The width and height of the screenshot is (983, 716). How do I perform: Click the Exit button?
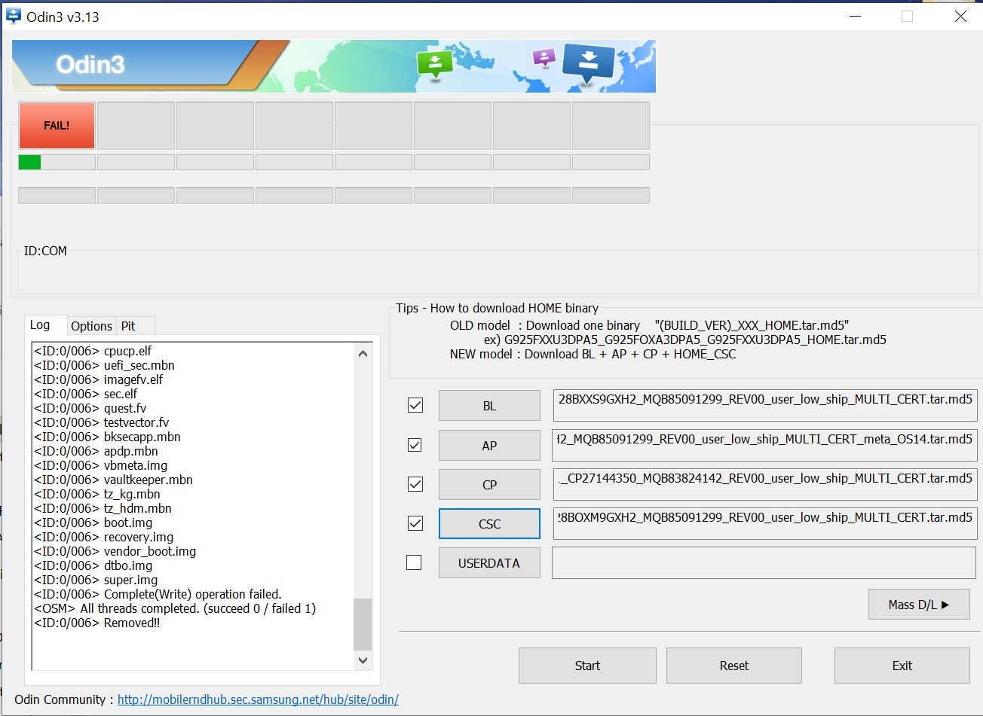point(902,666)
